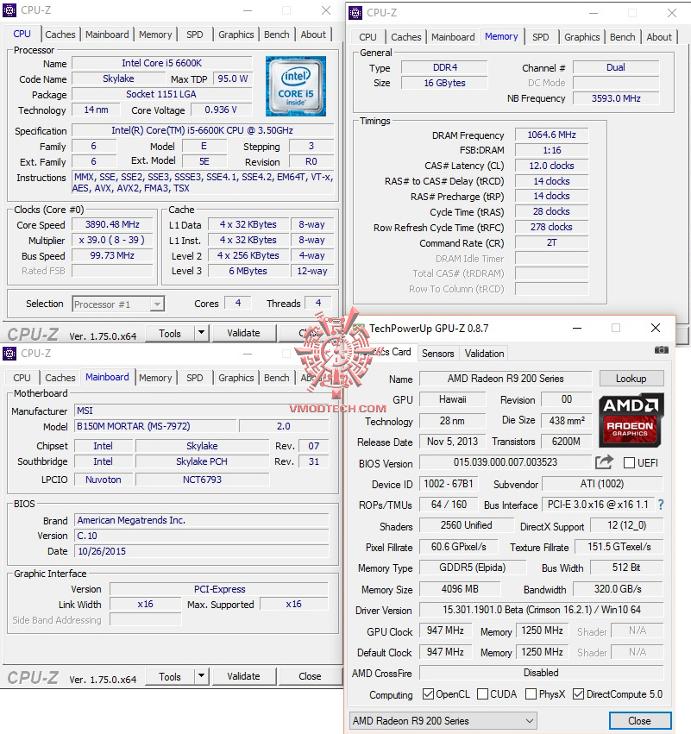Select the Caches tab in the Mainboard window
This screenshot has width=691, height=734.
pyautogui.click(x=60, y=378)
